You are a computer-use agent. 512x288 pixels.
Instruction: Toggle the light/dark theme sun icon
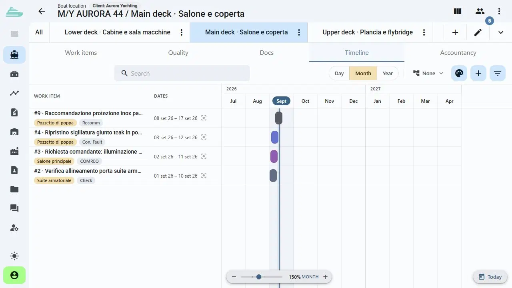pyautogui.click(x=14, y=256)
